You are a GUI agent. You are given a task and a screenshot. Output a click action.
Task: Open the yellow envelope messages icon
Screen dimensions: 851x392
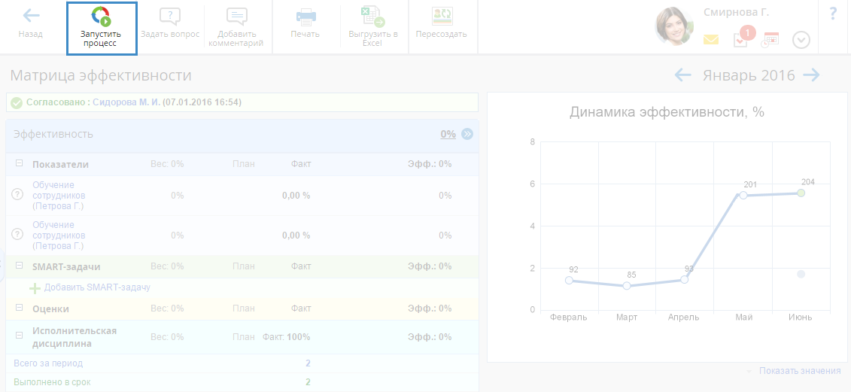[x=711, y=40]
